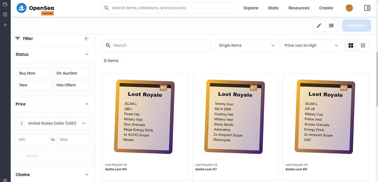Click the list view icon beside the pencil
This screenshot has height=182, width=378.
[331, 26]
